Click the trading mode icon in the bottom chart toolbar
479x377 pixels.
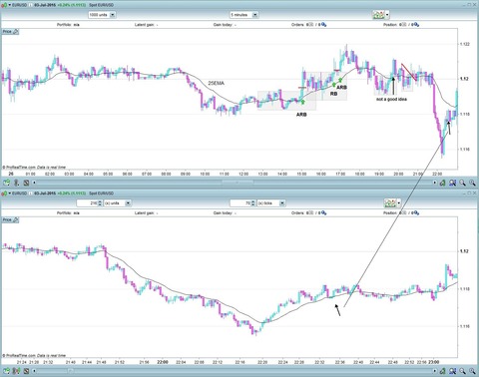click(390, 202)
